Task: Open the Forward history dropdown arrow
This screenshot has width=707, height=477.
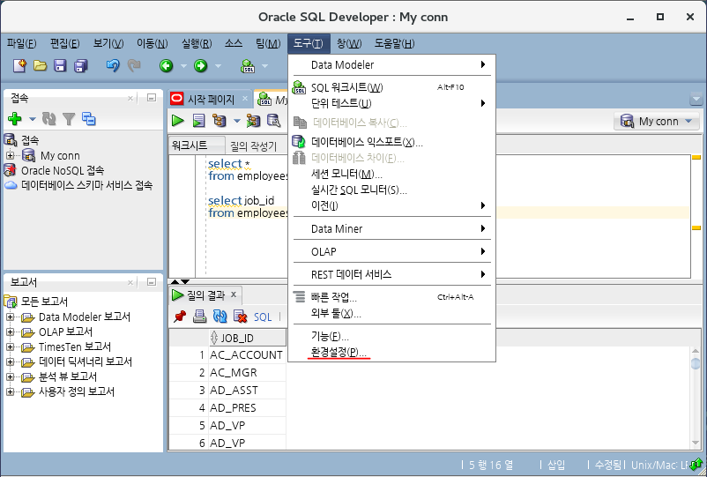Action: click(x=218, y=66)
